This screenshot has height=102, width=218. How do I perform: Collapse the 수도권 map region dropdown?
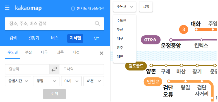click(x=125, y=7)
